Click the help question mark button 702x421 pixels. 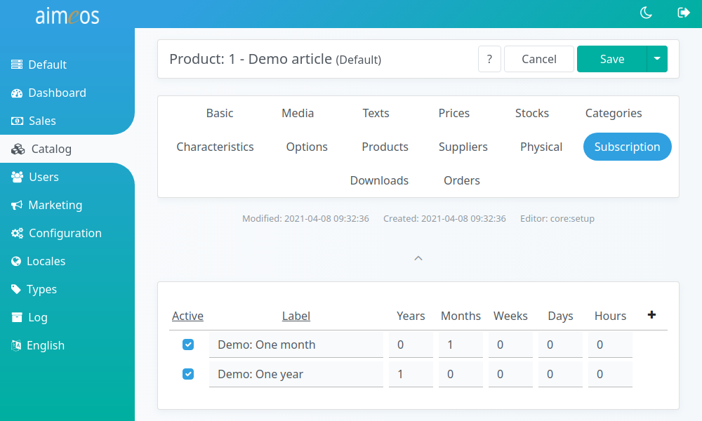pos(489,59)
